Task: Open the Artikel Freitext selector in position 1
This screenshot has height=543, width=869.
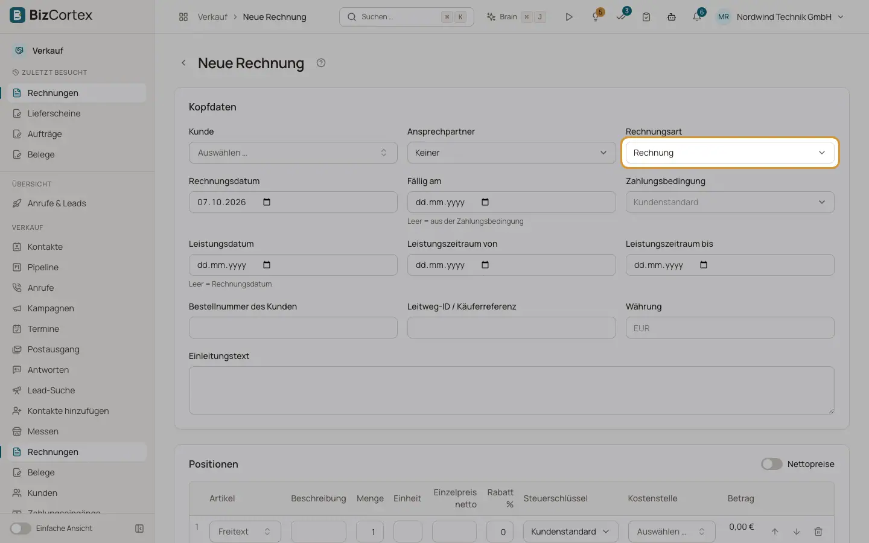Action: [x=245, y=532]
